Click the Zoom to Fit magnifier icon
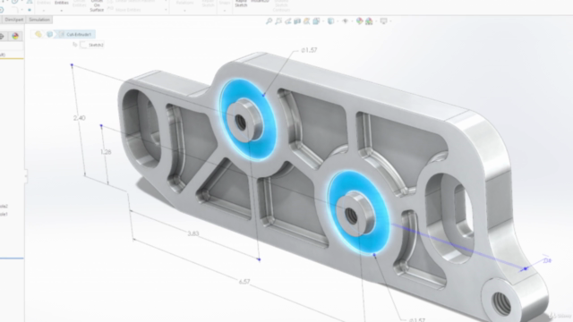The width and height of the screenshot is (573, 322). tap(269, 21)
